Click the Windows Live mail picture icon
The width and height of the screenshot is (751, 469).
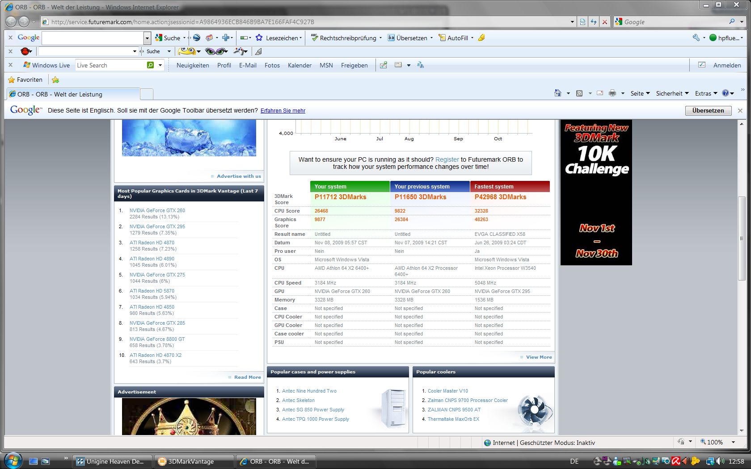click(x=384, y=65)
